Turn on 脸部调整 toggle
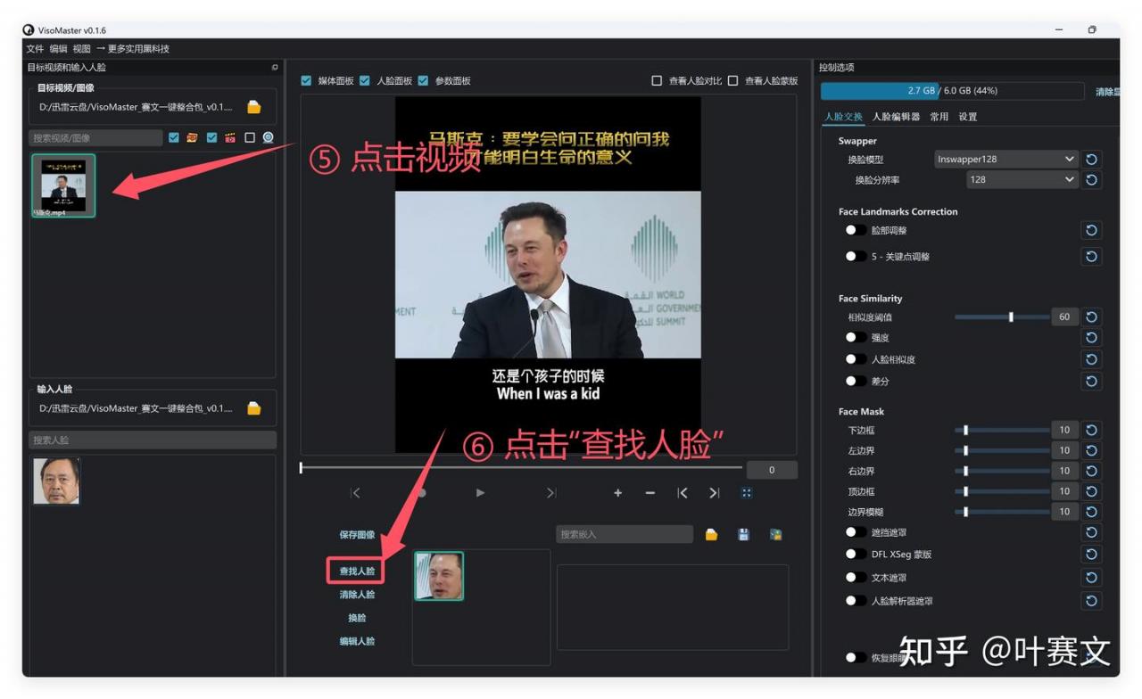 point(856,230)
